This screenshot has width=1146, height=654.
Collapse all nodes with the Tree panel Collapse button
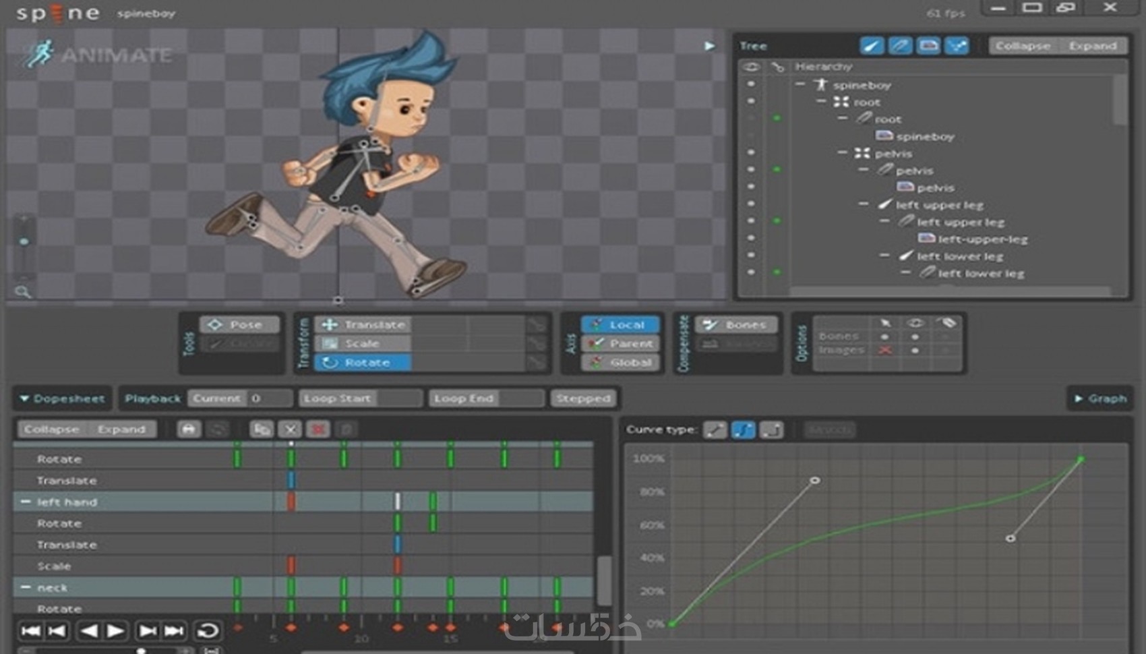pyautogui.click(x=1023, y=45)
